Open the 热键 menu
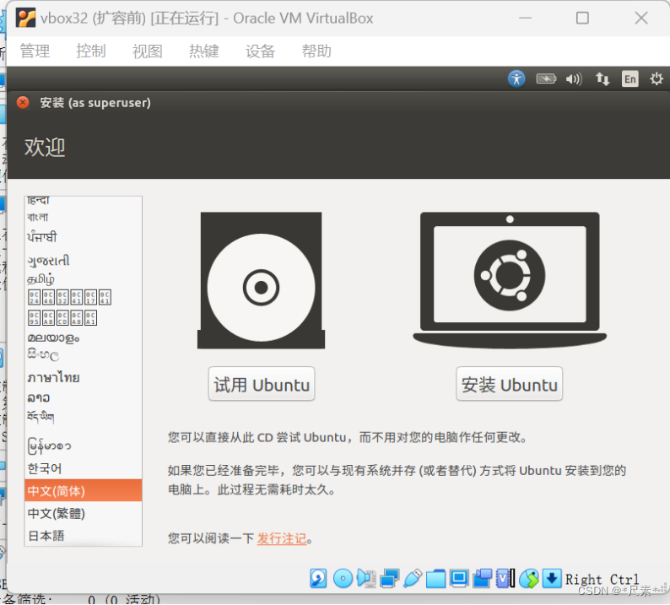Screen dimensions: 670x605 point(204,51)
